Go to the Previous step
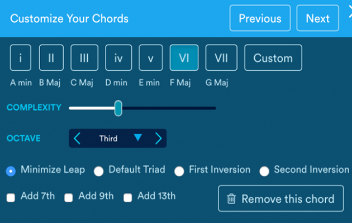Image resolution: width=352 pixels, height=223 pixels. [x=260, y=18]
